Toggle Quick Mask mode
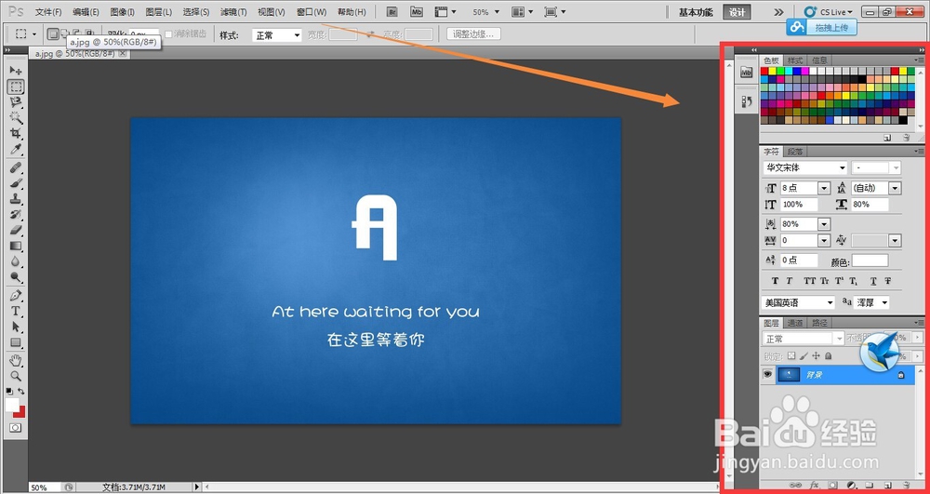930x494 pixels. pos(15,428)
